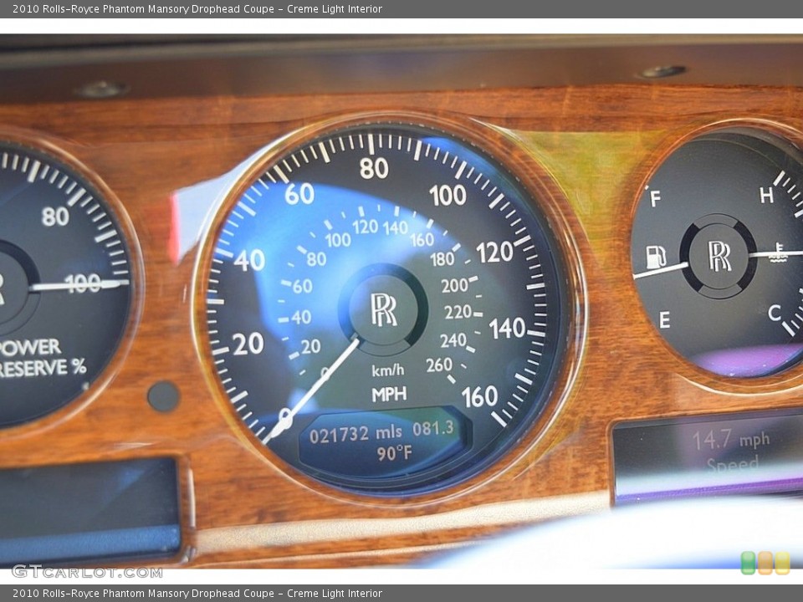Click the 100 mark on power reserve gauge
Screen dimensions: 803x602
point(83,283)
